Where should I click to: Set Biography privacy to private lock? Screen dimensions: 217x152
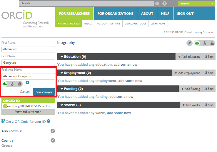[x=212, y=43]
